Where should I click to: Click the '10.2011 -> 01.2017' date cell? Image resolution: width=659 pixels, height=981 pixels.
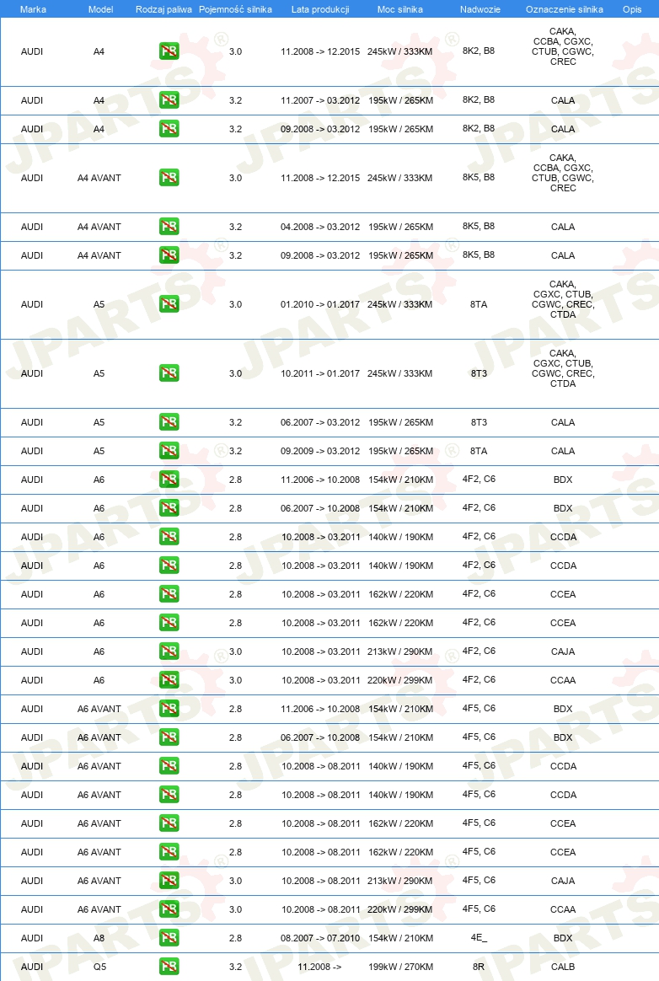pyautogui.click(x=320, y=373)
